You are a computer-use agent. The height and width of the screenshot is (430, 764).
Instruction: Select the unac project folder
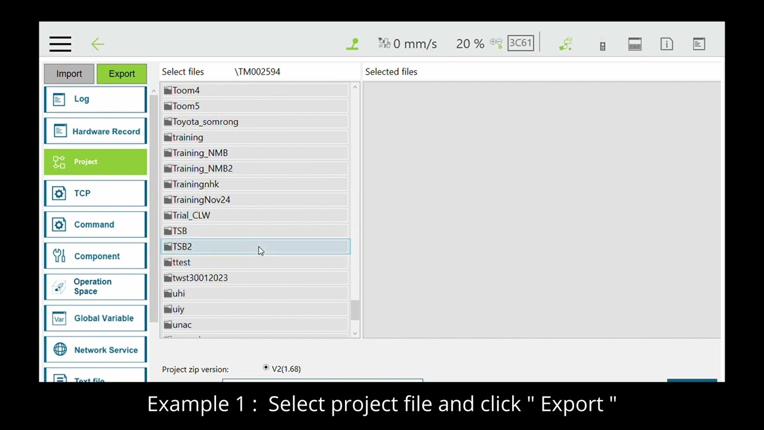255,325
